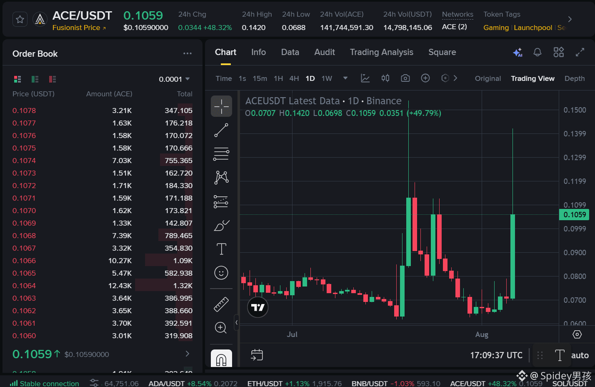
Task: Open the technical indicators icon
Action: coord(365,78)
